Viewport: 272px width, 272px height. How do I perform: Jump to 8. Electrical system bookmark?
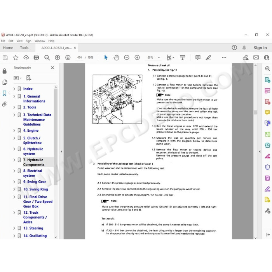pyautogui.click(x=33, y=173)
